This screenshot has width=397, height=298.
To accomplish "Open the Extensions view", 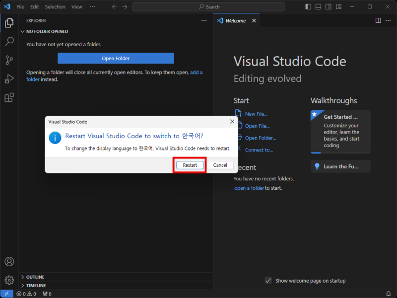I will coord(9,97).
